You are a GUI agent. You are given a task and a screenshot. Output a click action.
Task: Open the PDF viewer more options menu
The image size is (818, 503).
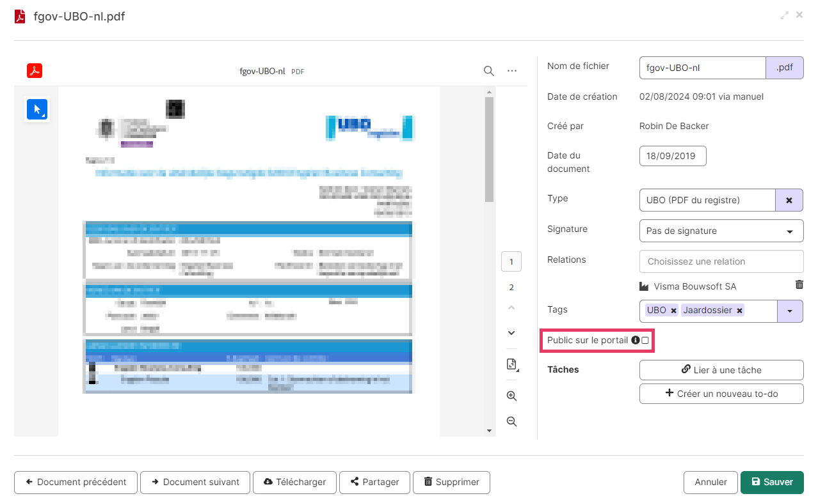tap(511, 71)
